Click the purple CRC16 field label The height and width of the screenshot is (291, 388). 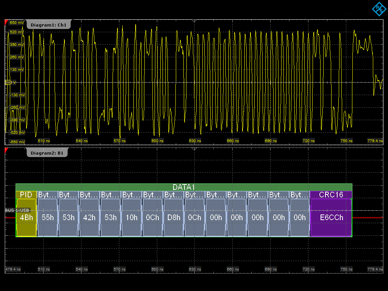tap(331, 195)
